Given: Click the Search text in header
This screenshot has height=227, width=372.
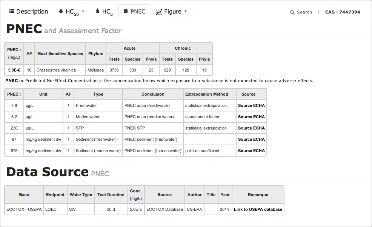Looking at the screenshot, I should pos(304,12).
